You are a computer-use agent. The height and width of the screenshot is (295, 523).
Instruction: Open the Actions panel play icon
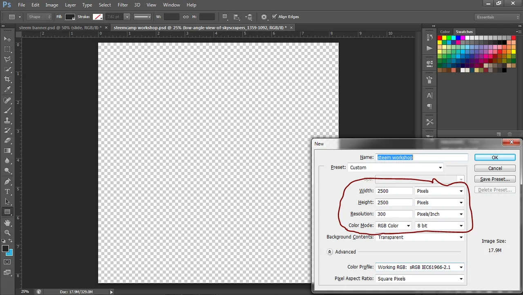(x=429, y=48)
